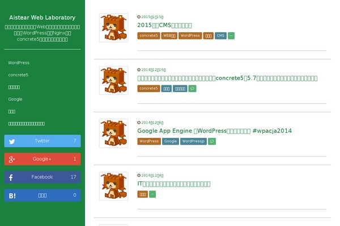Click the Facebook f icon
The width and height of the screenshot is (340, 226).
pyautogui.click(x=11, y=177)
